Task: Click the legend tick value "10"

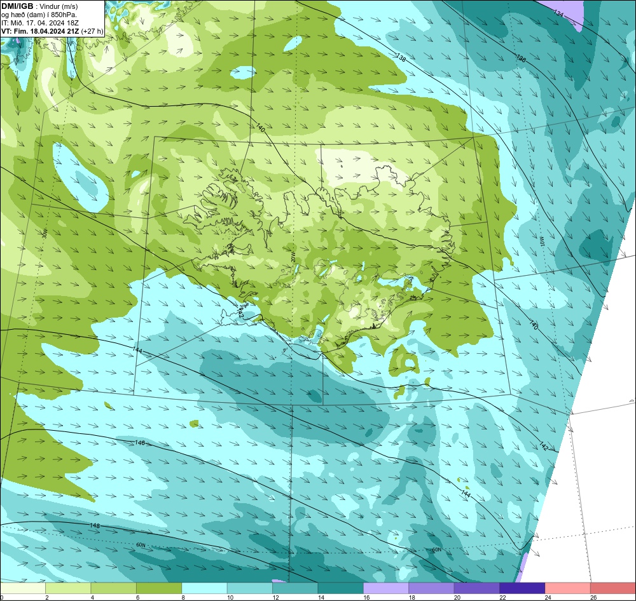Action: (x=230, y=597)
